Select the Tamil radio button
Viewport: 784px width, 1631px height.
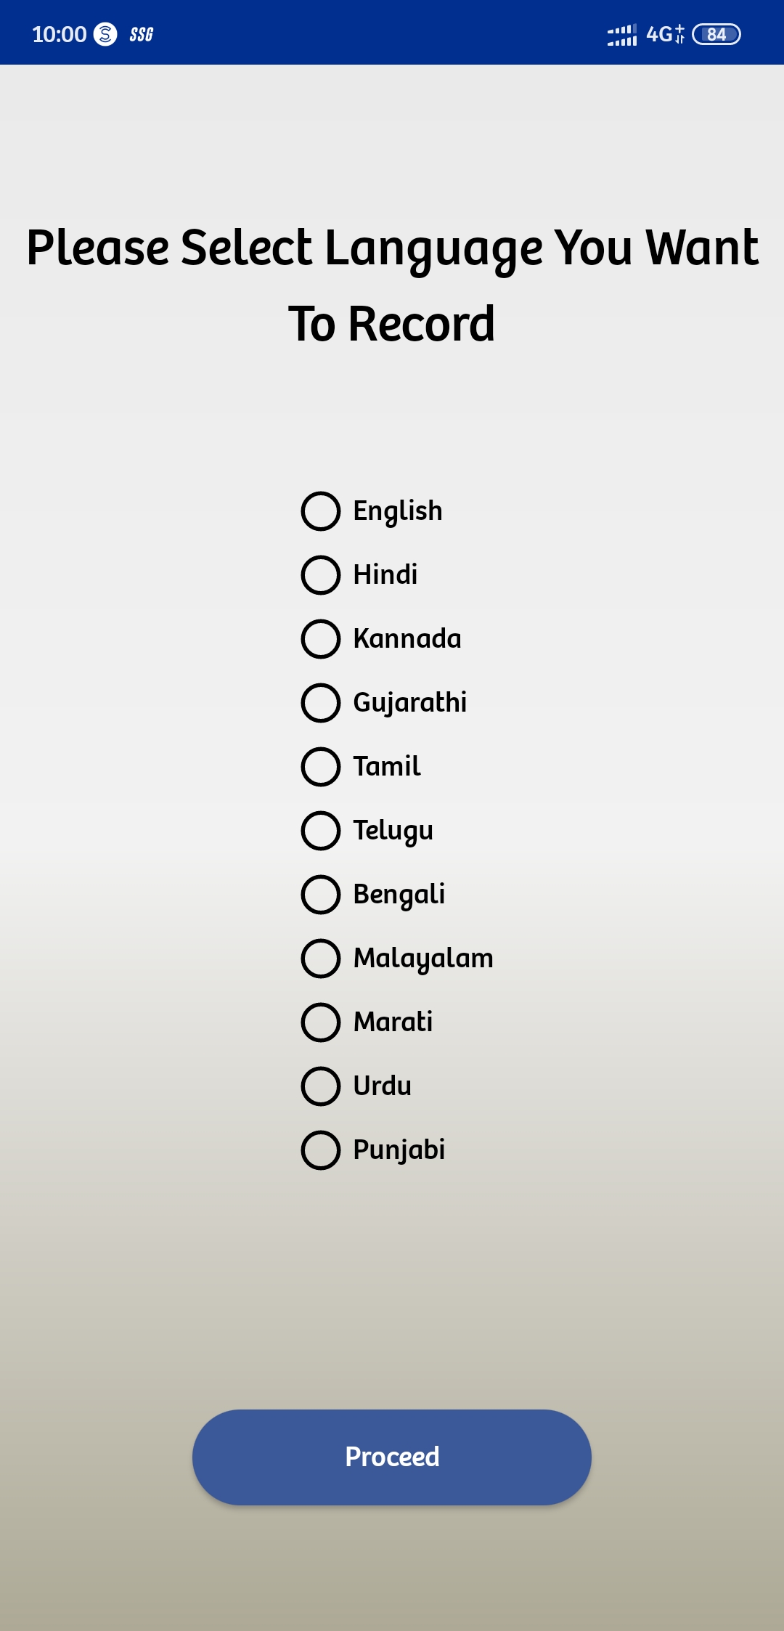click(x=321, y=767)
